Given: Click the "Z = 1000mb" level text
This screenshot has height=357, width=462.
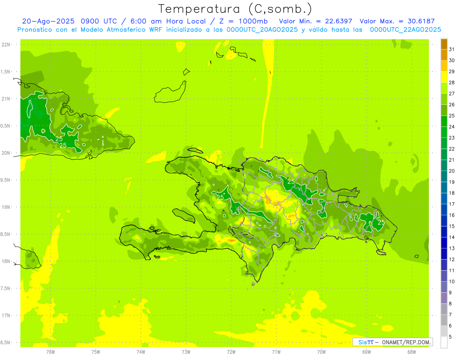Looking at the screenshot, I should (243, 21).
